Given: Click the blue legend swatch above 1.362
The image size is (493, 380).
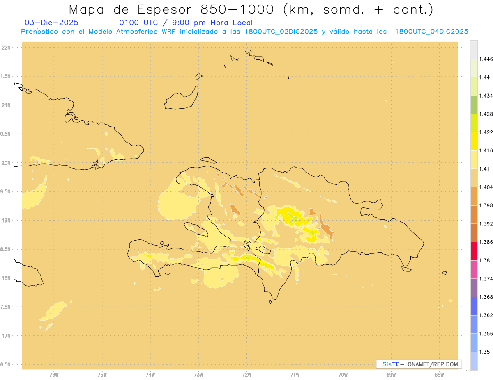Looking at the screenshot, I should (x=474, y=306).
